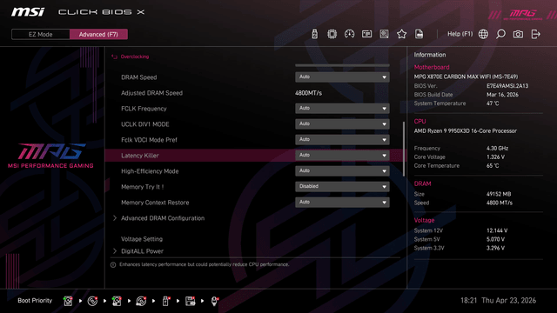Go back via Overclocking breadcrumb
The image size is (557, 313).
pos(135,57)
